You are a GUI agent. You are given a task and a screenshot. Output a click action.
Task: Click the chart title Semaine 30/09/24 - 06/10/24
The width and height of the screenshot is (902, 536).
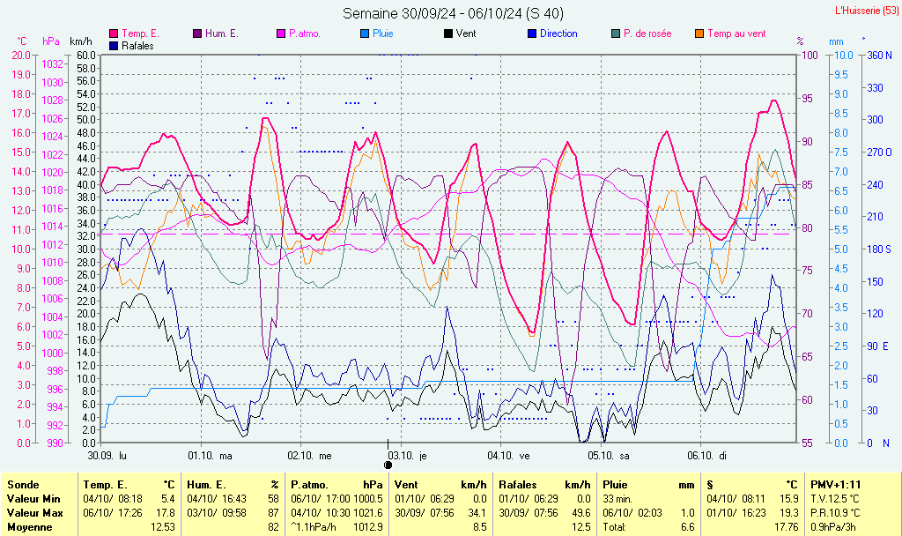[454, 13]
